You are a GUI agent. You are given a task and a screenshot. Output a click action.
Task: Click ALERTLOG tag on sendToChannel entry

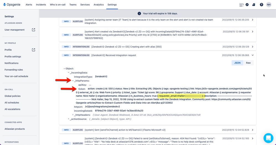point(78,130)
